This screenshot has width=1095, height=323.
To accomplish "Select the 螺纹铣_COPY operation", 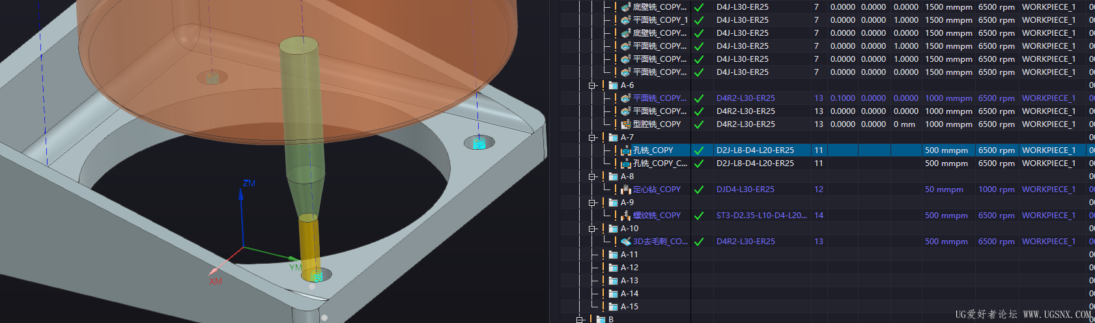I will point(657,216).
